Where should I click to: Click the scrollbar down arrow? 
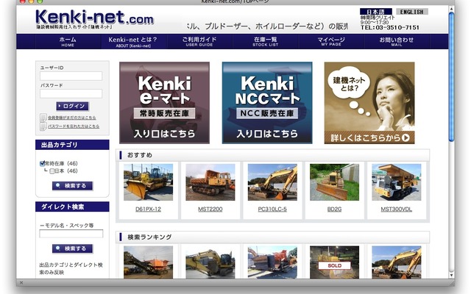[x=451, y=275]
